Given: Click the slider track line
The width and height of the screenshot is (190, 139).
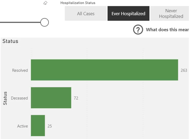Looking at the screenshot, I should pyautogui.click(x=20, y=22).
